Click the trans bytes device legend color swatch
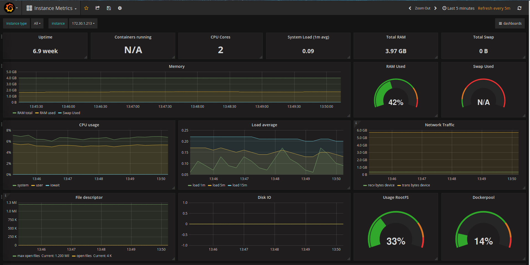The height and width of the screenshot is (265, 530). (x=399, y=186)
